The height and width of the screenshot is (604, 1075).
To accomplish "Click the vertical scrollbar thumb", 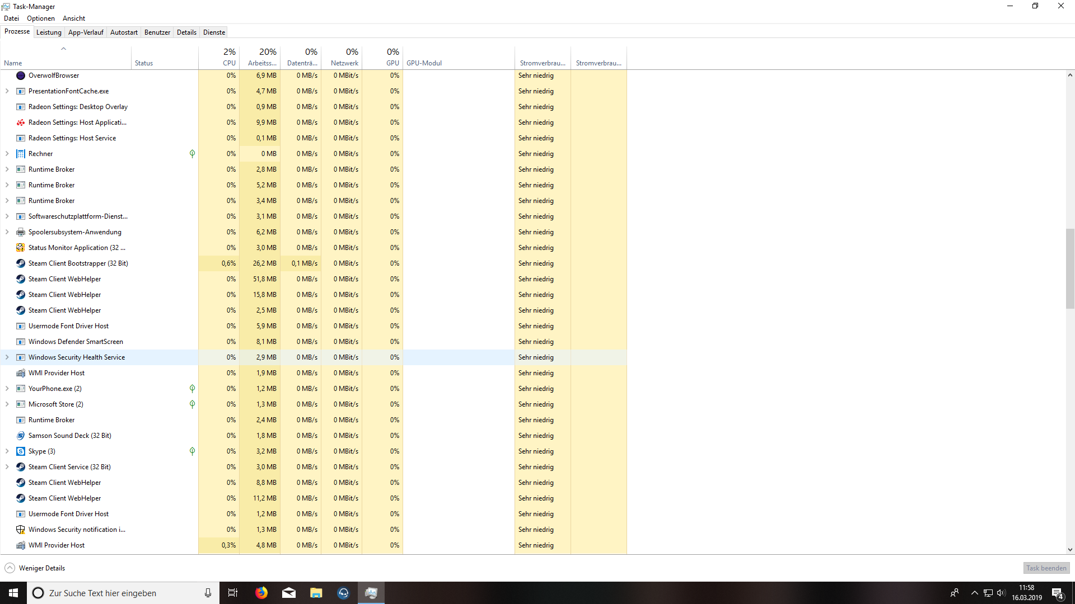I will coord(1070,268).
